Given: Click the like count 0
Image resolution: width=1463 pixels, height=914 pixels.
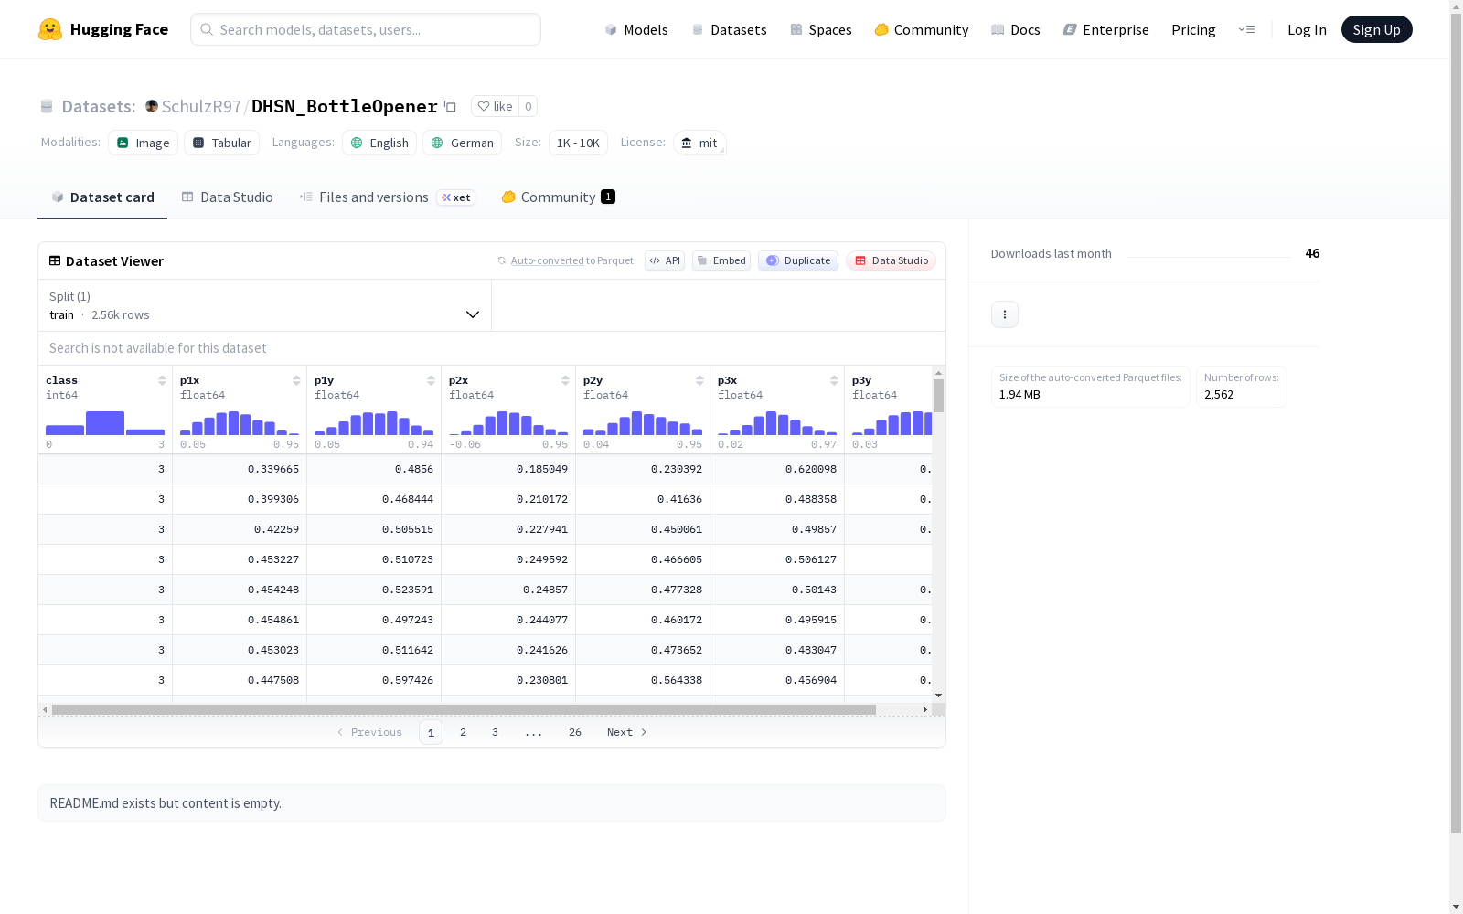Looking at the screenshot, I should 529,106.
